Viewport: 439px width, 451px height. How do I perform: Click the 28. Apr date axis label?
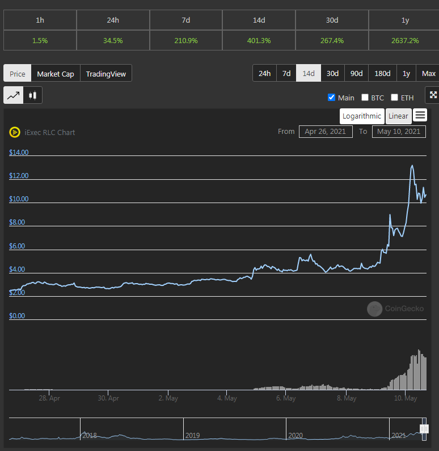[49, 398]
